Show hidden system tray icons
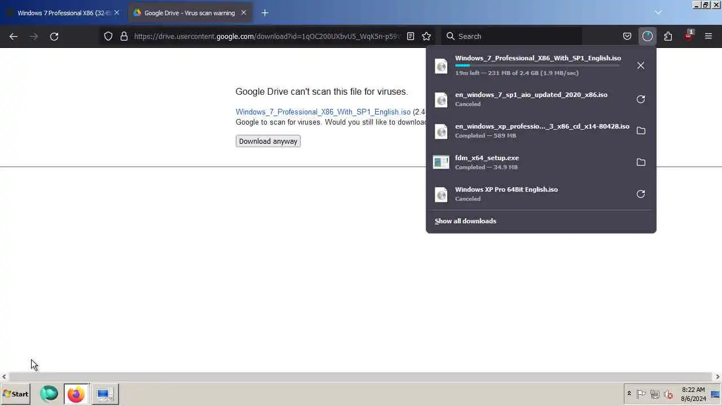Image resolution: width=722 pixels, height=406 pixels. click(x=629, y=394)
